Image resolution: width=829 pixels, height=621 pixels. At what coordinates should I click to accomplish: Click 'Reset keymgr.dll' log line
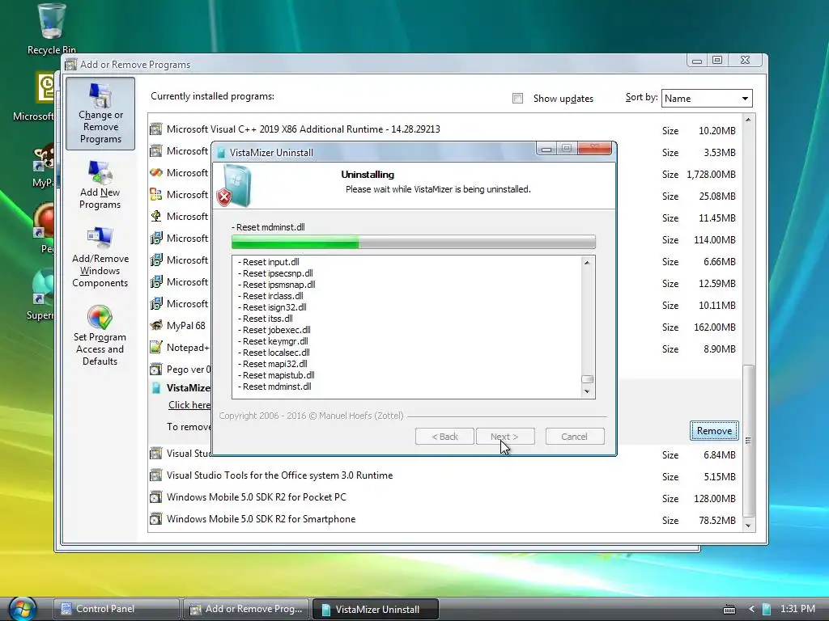(x=273, y=341)
